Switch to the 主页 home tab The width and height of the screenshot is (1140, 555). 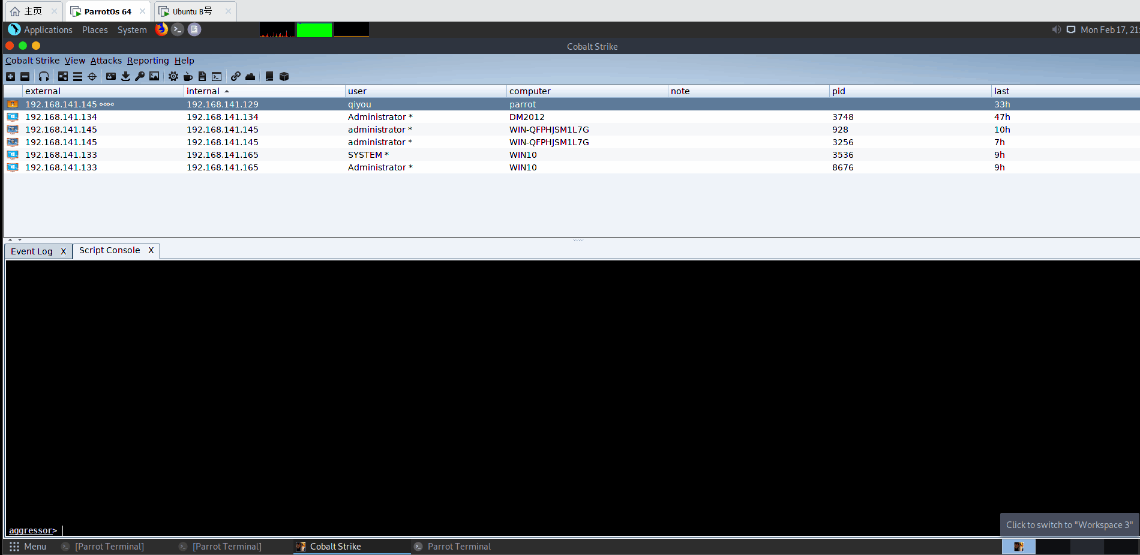34,11
